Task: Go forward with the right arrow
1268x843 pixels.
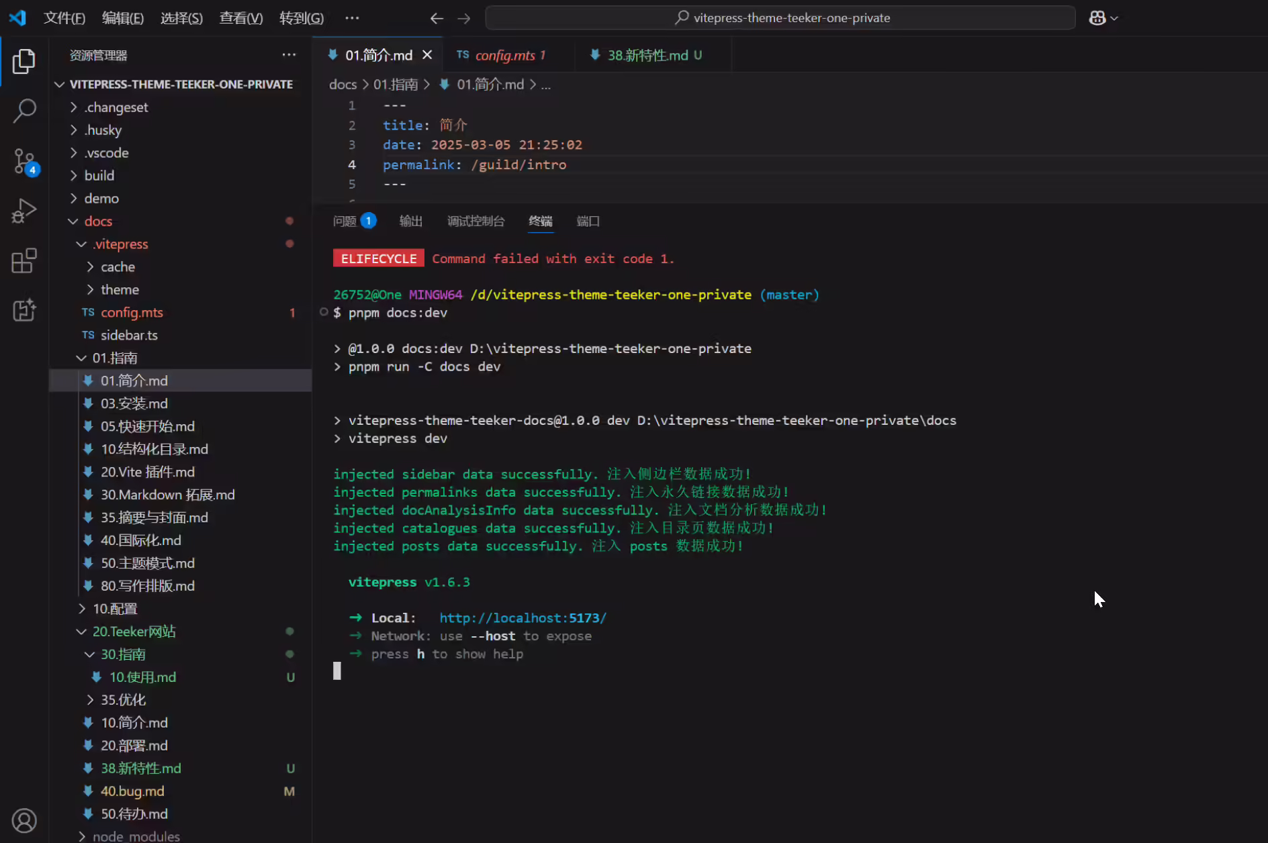Action: [x=464, y=18]
